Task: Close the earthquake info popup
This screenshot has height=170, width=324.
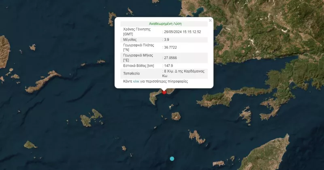Action: tap(210, 21)
